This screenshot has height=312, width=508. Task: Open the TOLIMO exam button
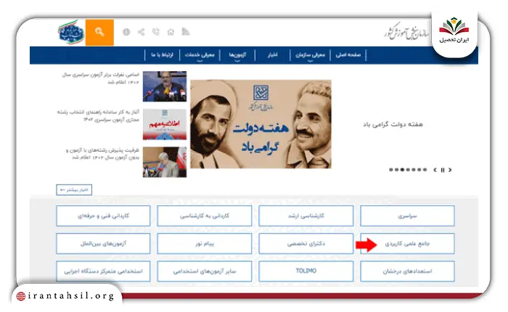306,271
